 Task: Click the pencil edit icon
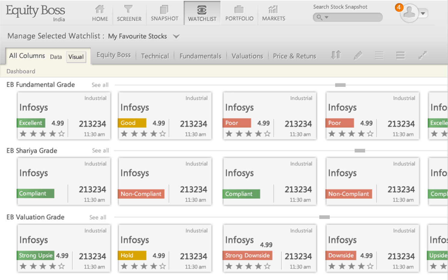[x=358, y=55]
